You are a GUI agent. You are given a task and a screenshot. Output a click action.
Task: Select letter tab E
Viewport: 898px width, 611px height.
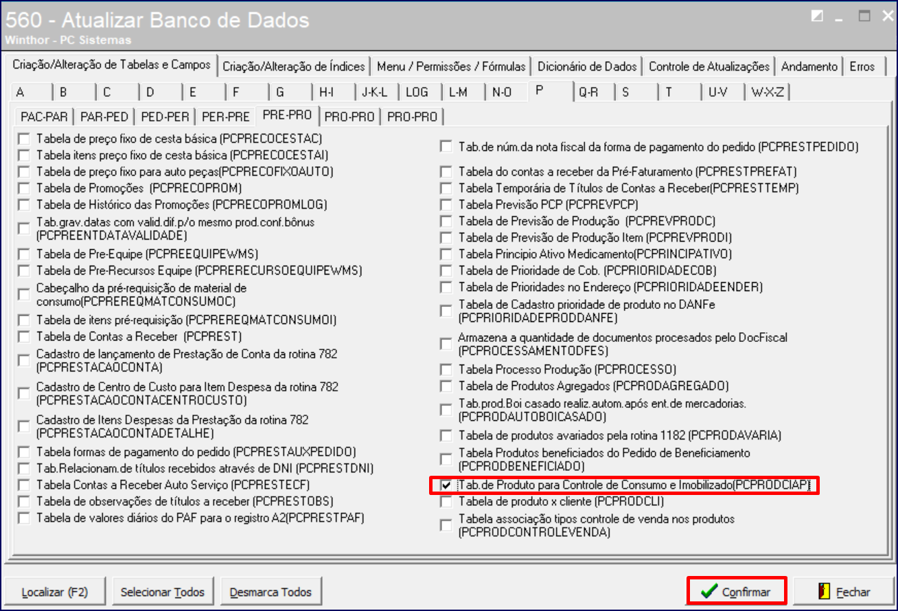(x=204, y=92)
